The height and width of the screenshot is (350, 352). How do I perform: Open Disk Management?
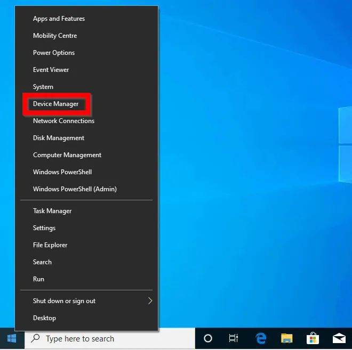tap(59, 138)
